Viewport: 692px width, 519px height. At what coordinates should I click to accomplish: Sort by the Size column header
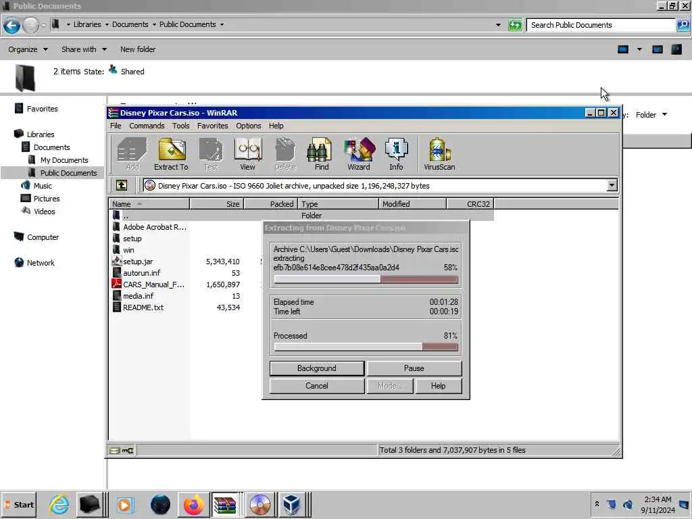click(x=217, y=204)
